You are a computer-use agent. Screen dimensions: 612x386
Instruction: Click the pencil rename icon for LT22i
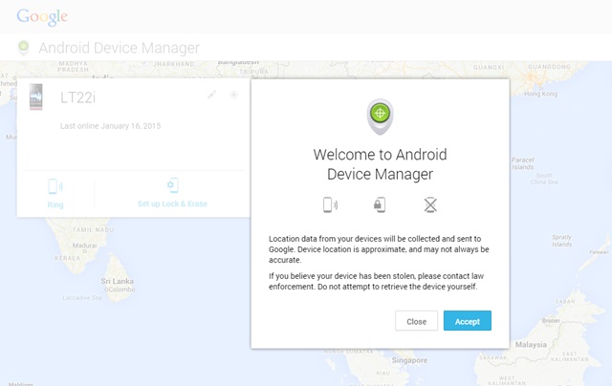[211, 95]
